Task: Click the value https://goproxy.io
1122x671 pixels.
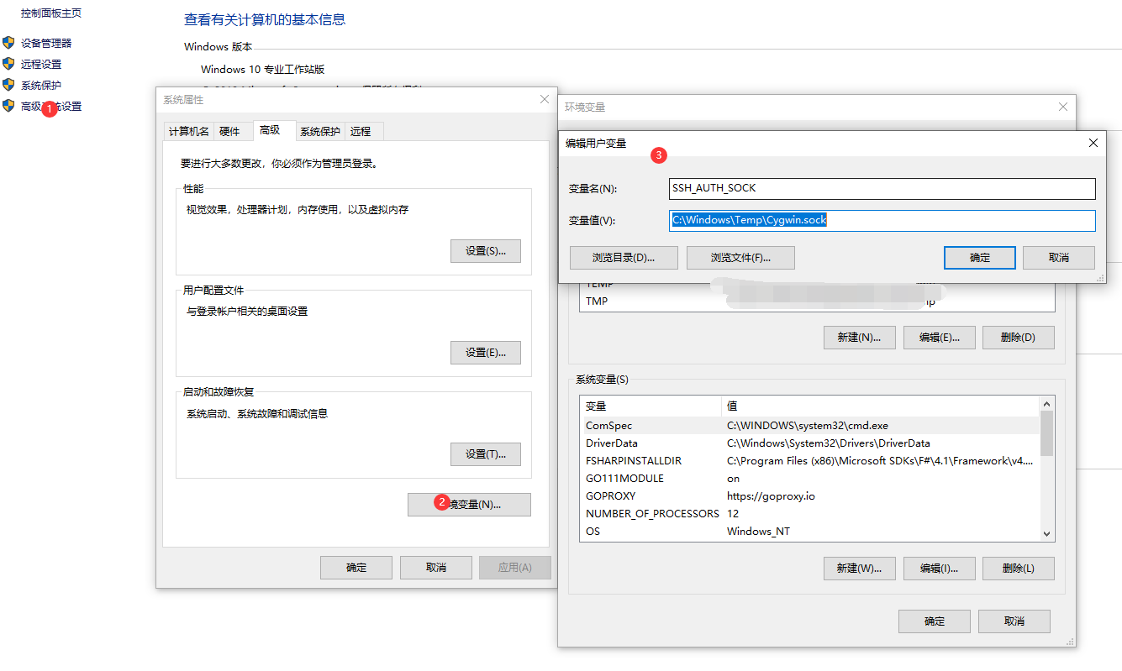Action: (771, 495)
